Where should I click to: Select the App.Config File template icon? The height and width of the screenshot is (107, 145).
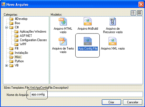tap(88, 41)
